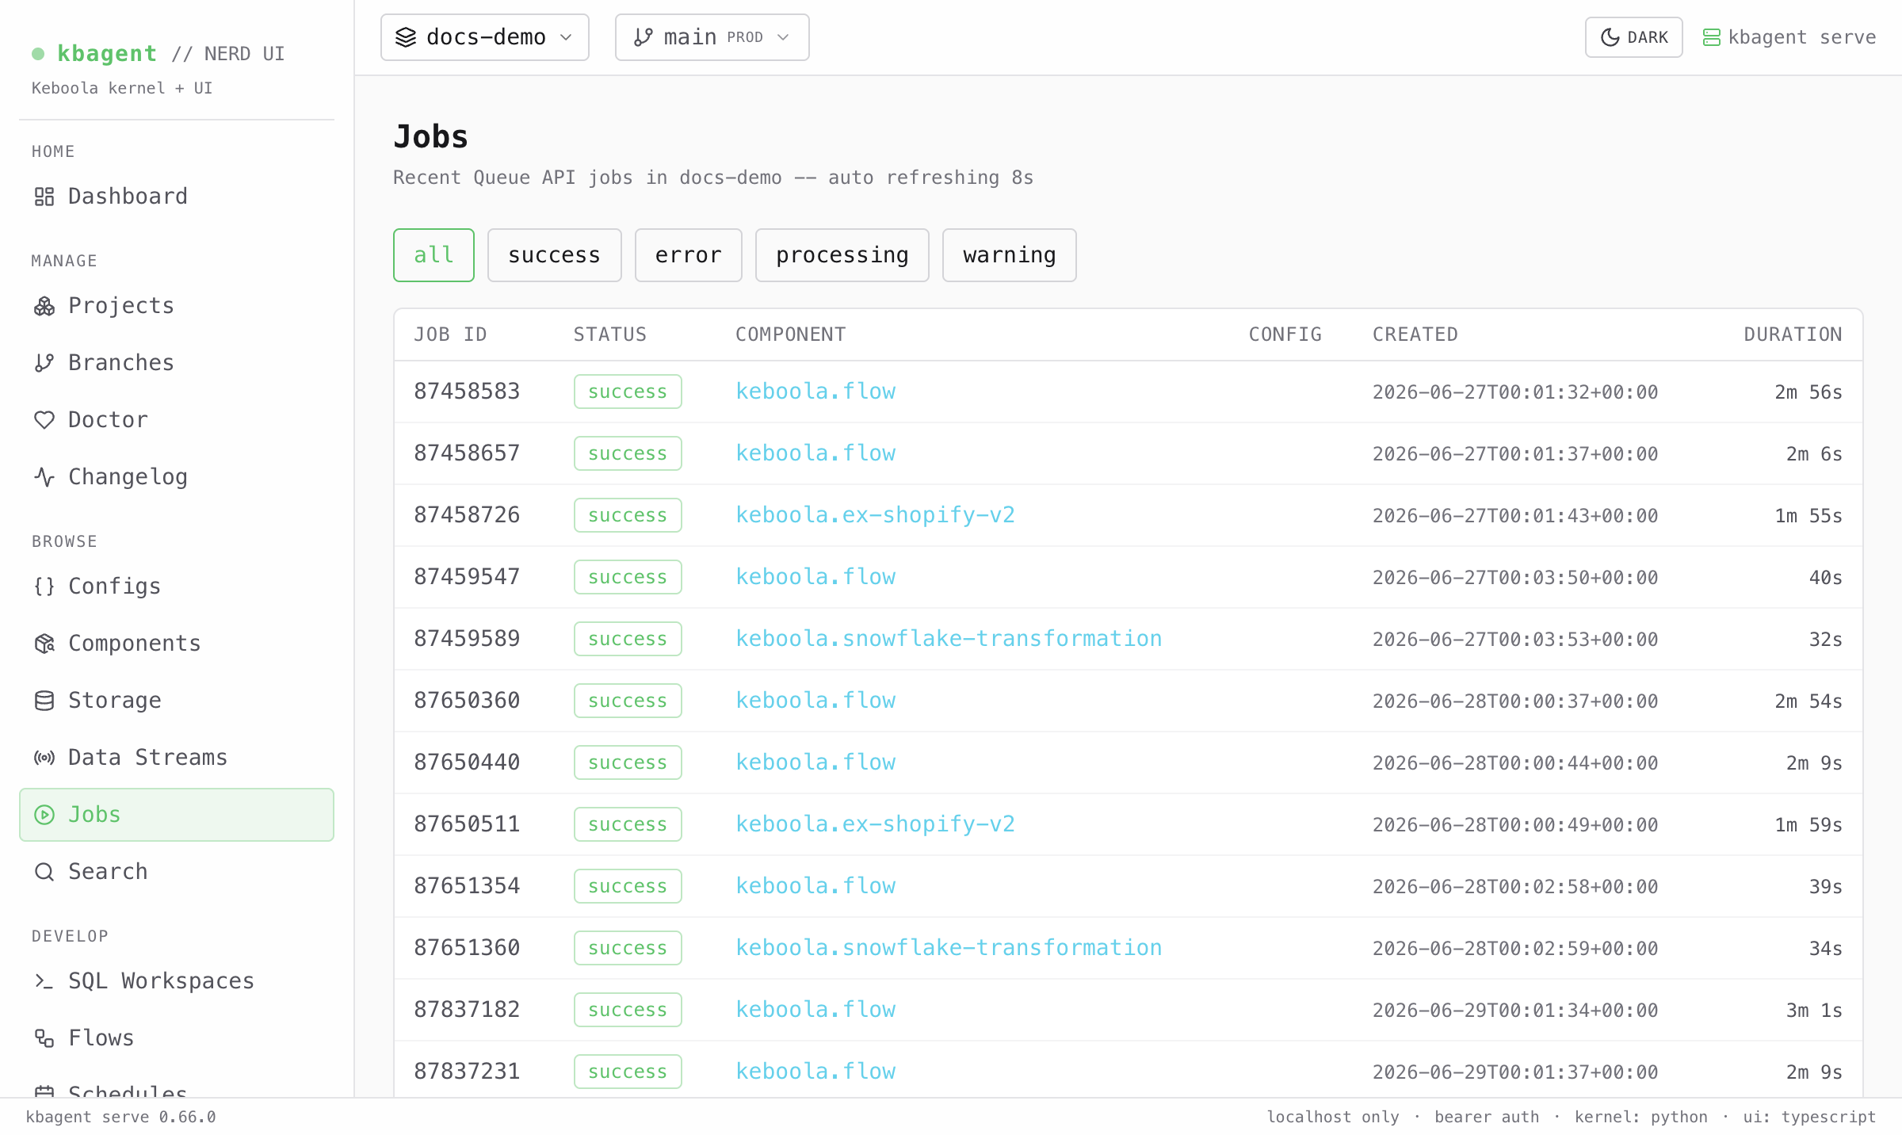1902x1135 pixels.
Task: Click the Storage database icon
Action: (44, 701)
